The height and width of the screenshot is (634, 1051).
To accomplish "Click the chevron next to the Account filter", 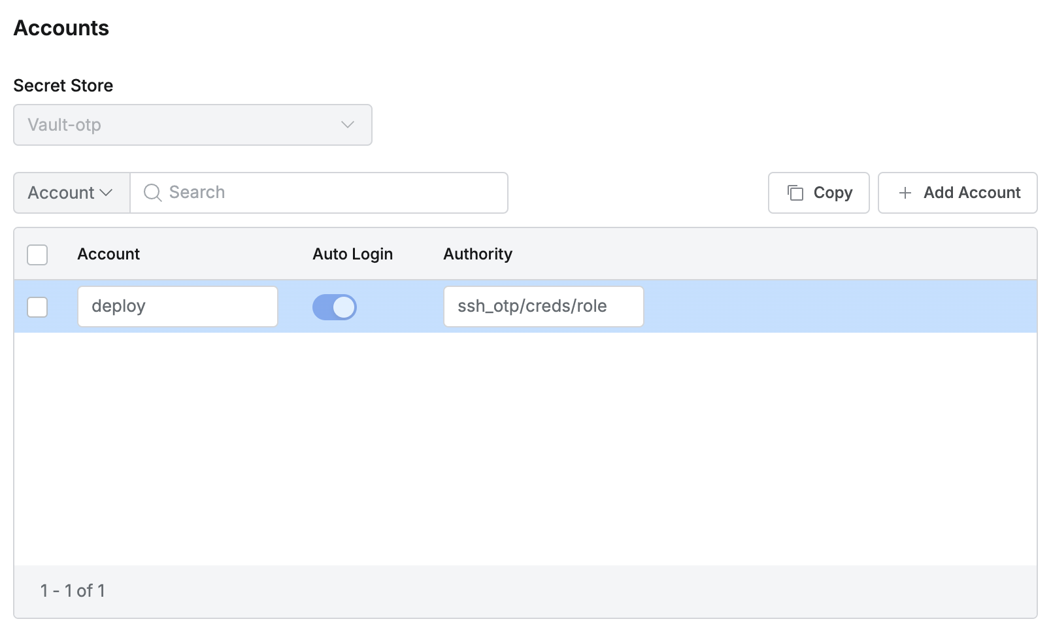I will [x=106, y=193].
